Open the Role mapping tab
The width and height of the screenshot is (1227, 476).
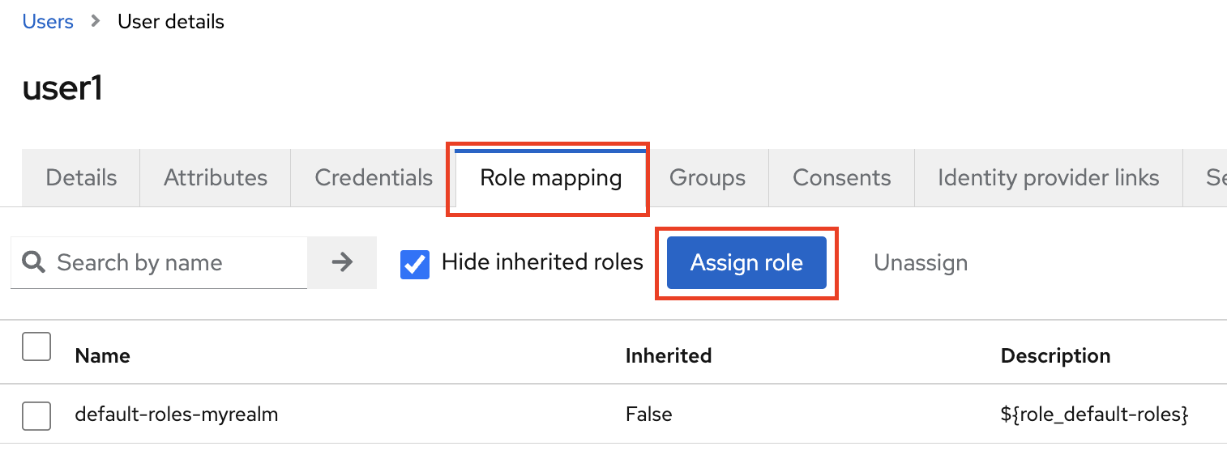pos(550,178)
